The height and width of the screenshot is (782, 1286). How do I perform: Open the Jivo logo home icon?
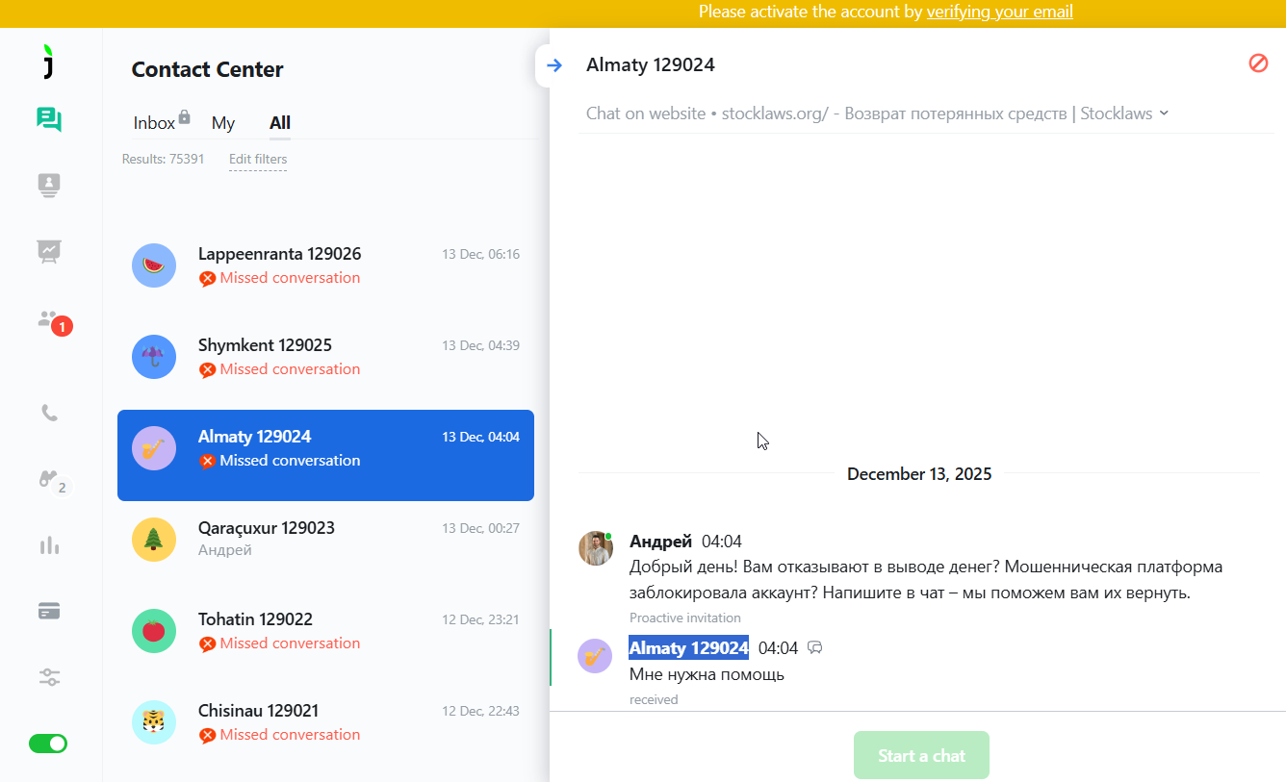tap(49, 61)
